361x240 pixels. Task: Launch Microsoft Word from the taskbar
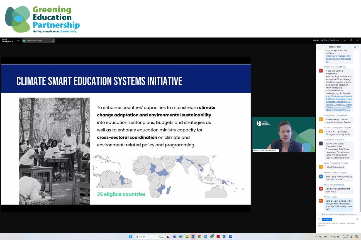224,237
